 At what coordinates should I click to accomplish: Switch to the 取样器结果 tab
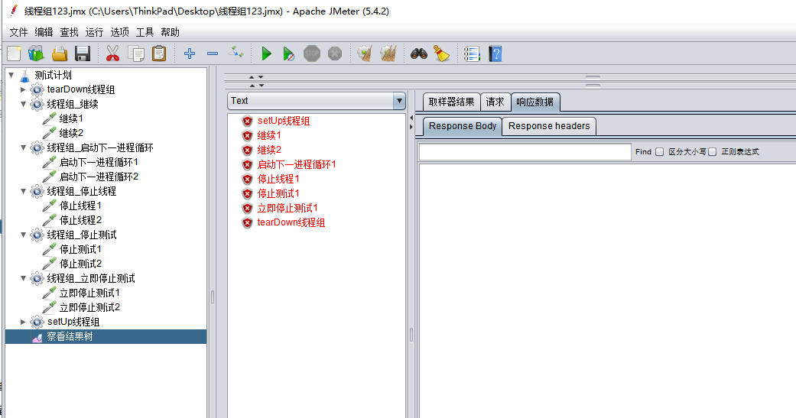tap(451, 102)
